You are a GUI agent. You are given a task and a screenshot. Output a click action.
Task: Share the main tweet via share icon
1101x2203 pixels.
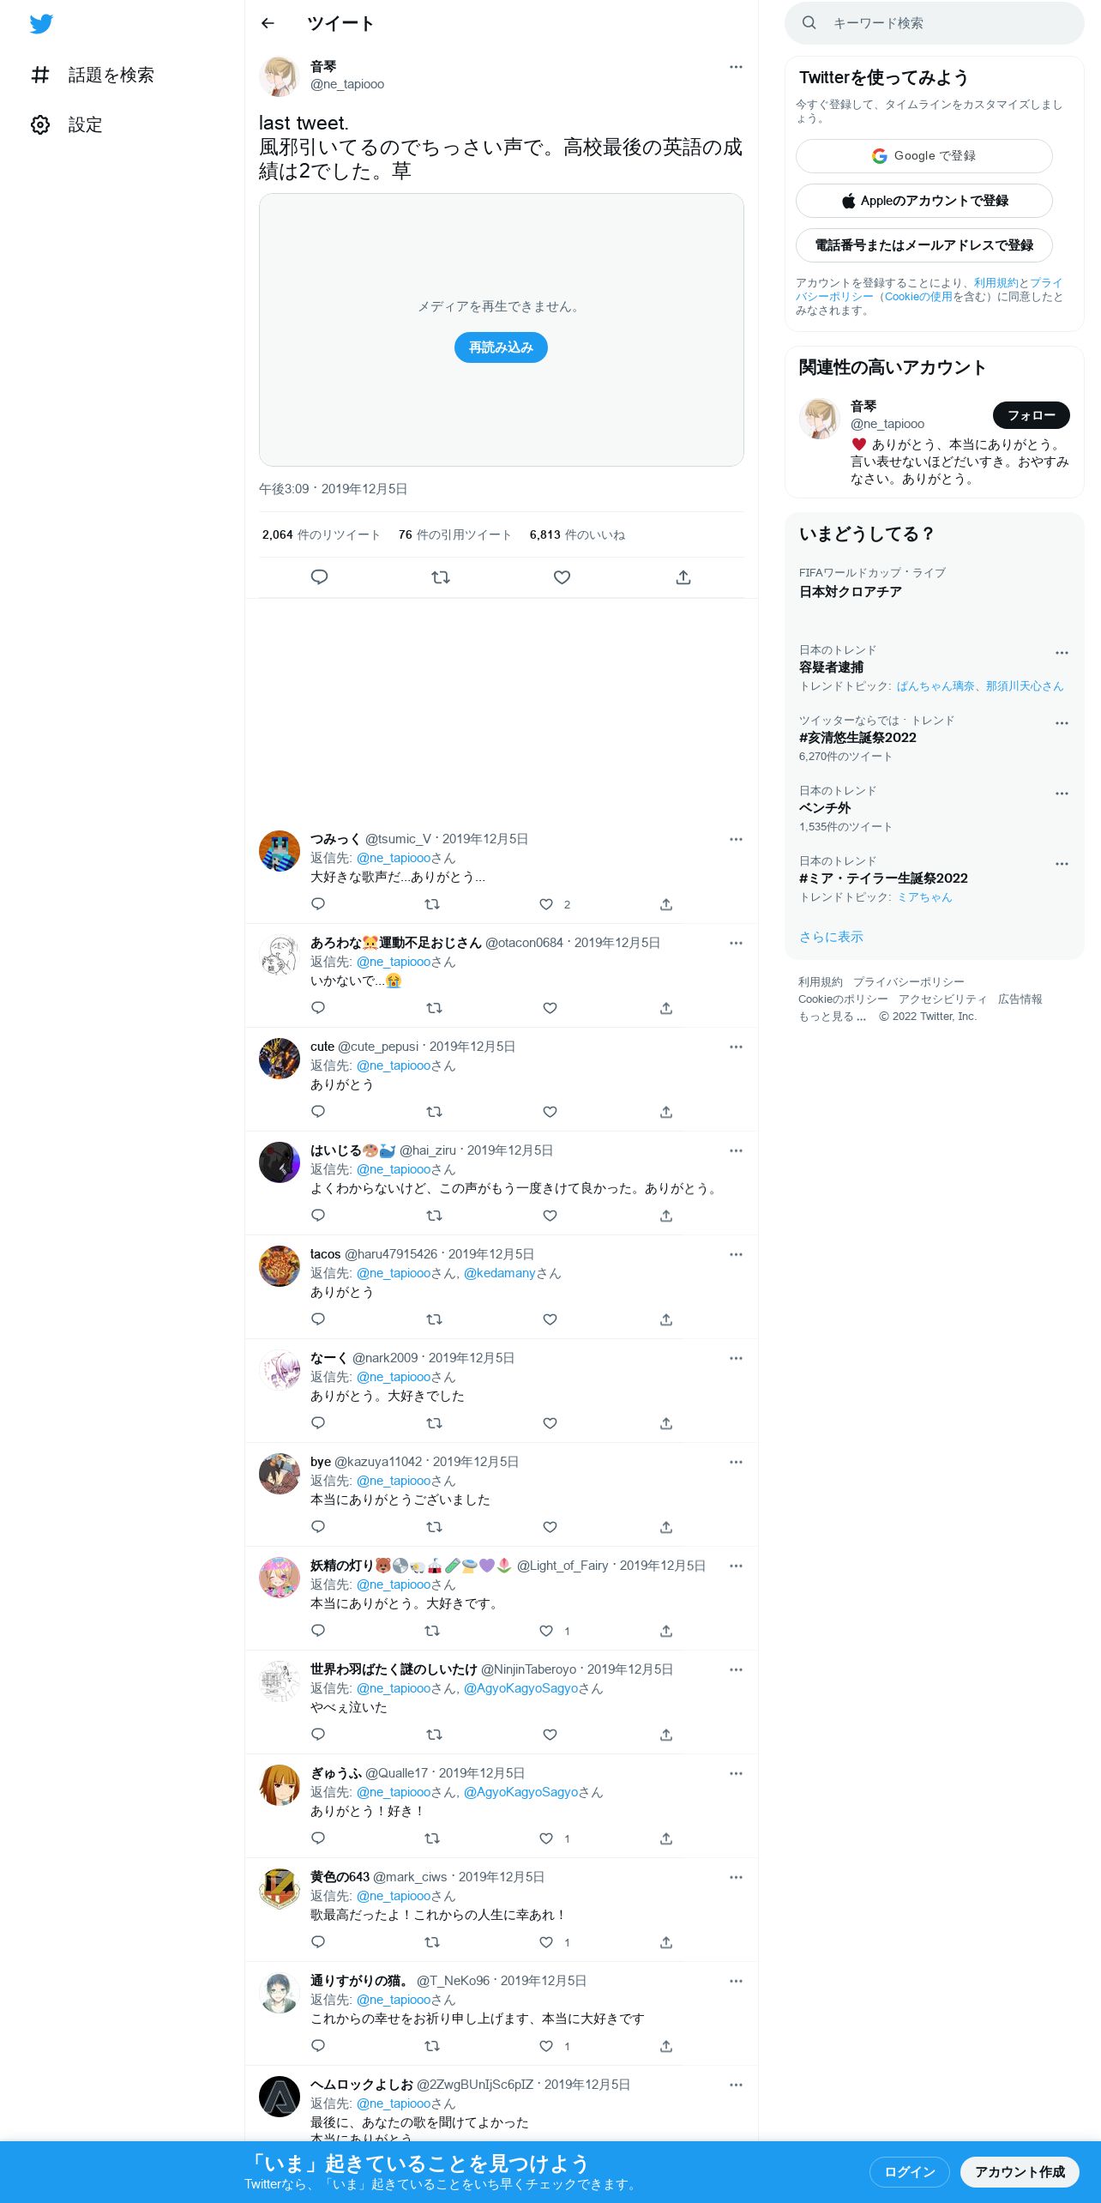[x=683, y=577]
